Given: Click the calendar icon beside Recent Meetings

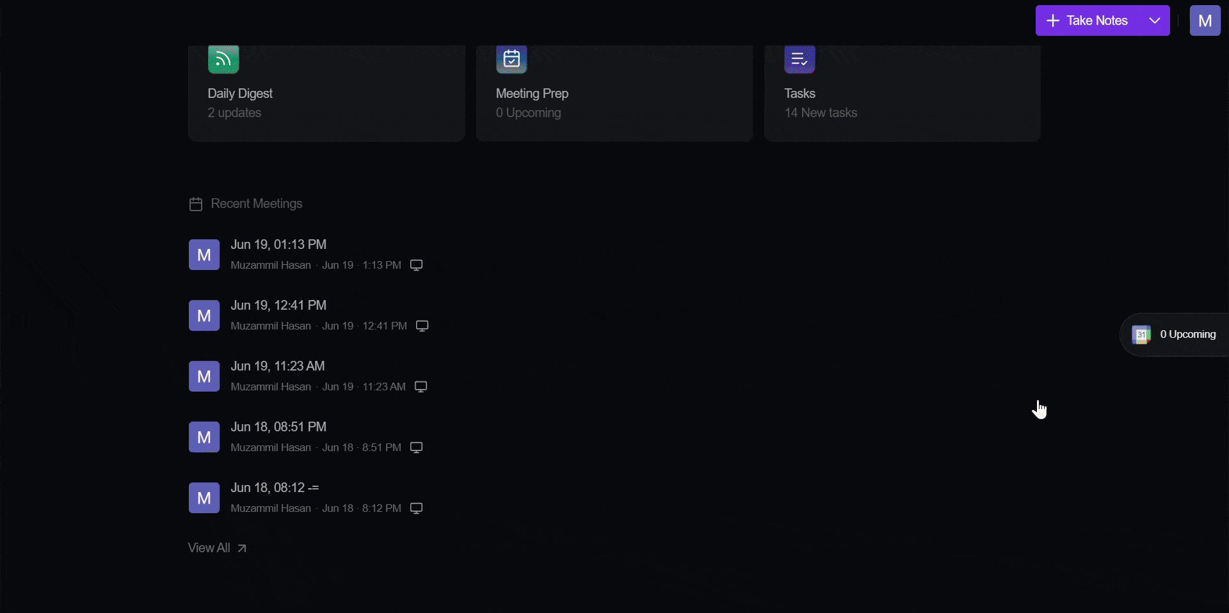Looking at the screenshot, I should pyautogui.click(x=196, y=204).
